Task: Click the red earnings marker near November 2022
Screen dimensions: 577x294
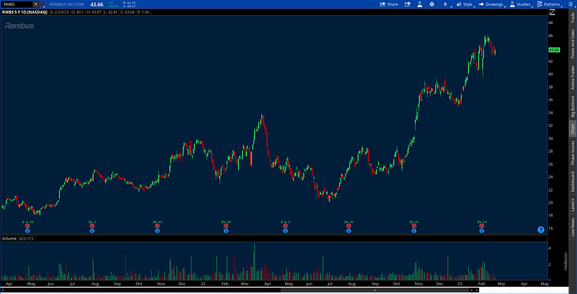Action: pyautogui.click(x=414, y=226)
